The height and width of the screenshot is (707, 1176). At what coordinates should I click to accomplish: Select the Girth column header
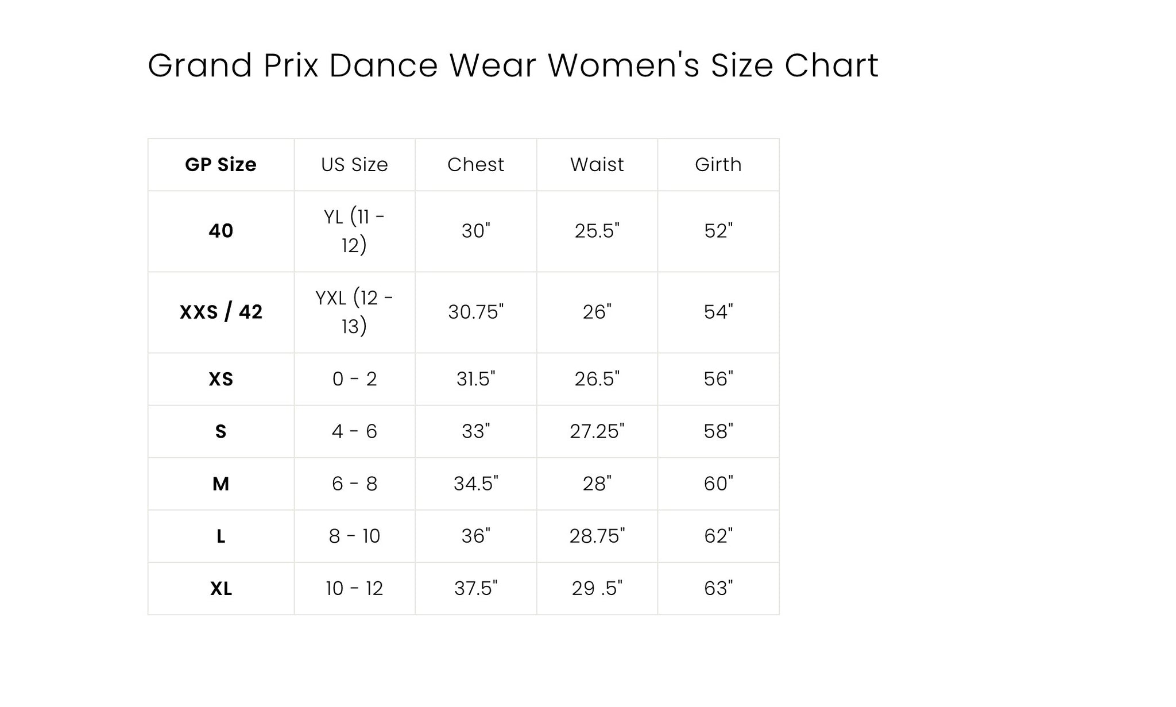[718, 165]
